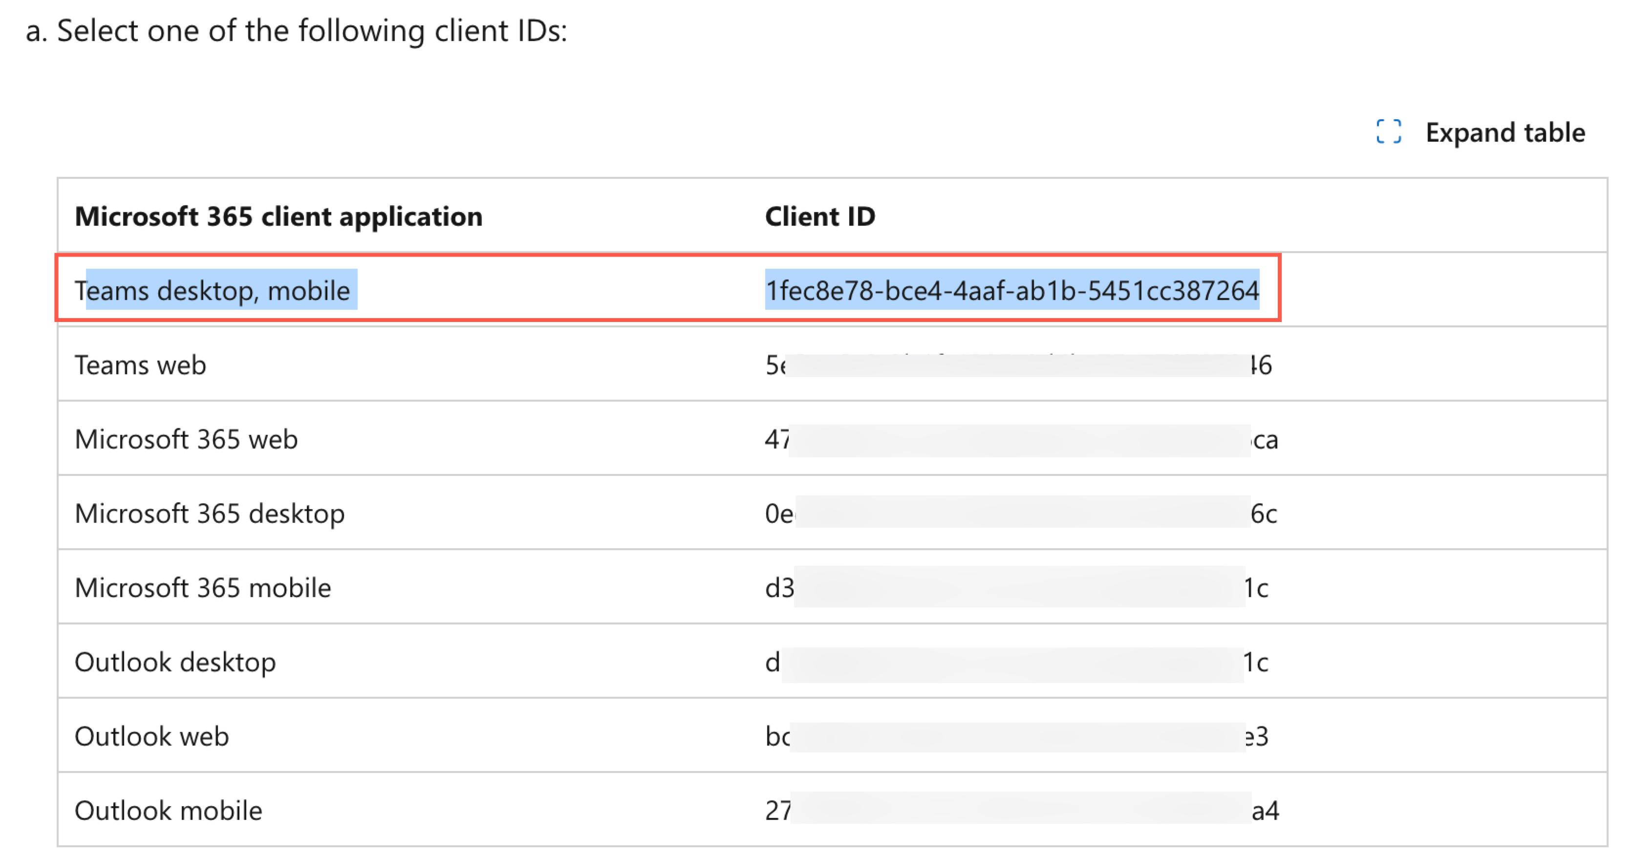Viewport: 1634px width, 858px height.
Task: Click the Microsoft 365 desktop cell
Action: (x=209, y=513)
